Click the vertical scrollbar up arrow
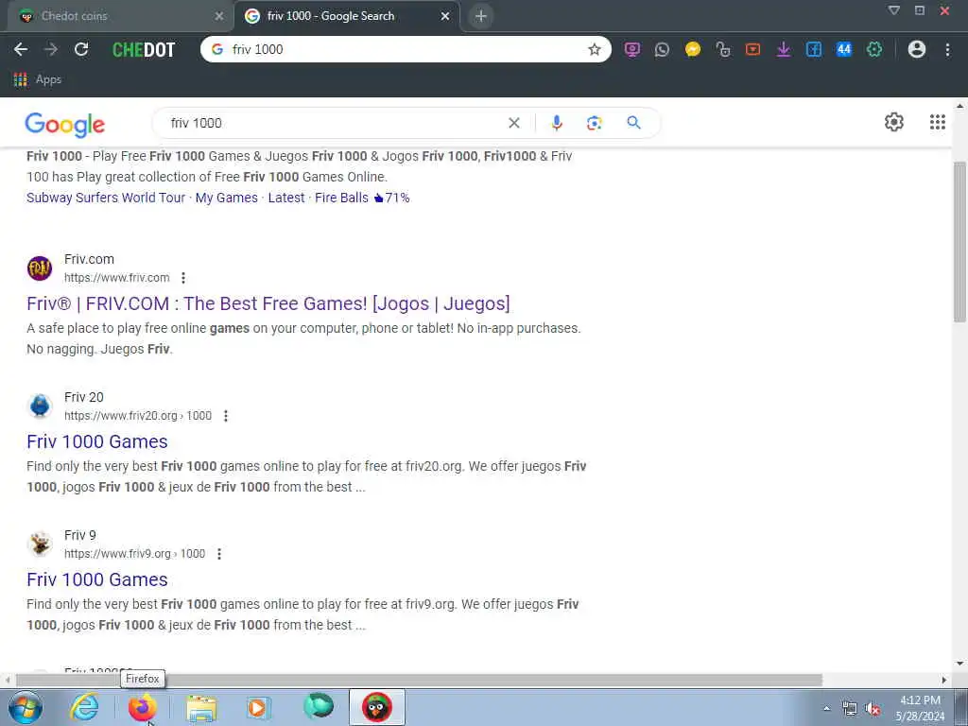The image size is (968, 726). point(959,106)
